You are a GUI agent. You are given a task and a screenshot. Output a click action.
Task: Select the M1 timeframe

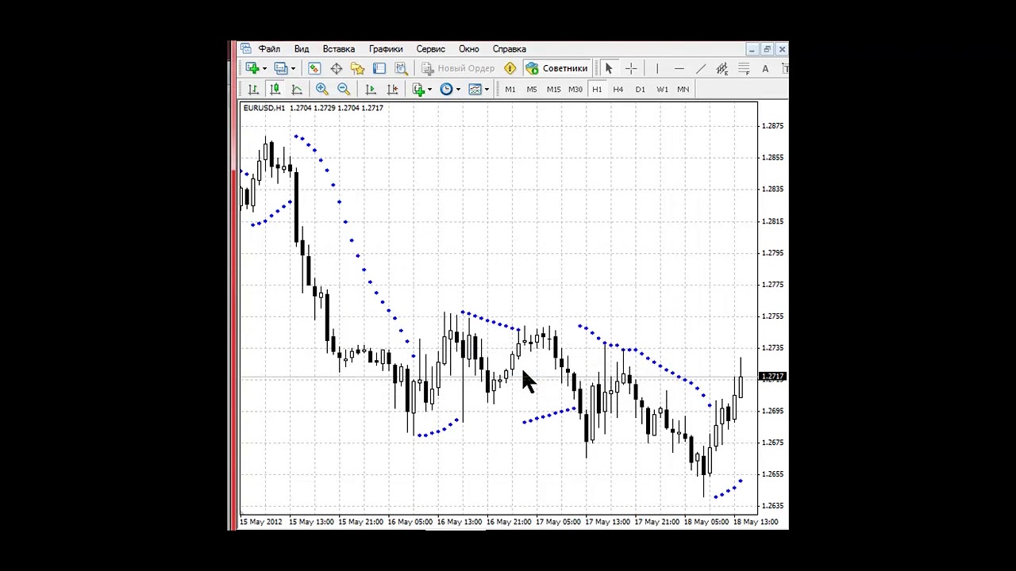click(x=510, y=90)
